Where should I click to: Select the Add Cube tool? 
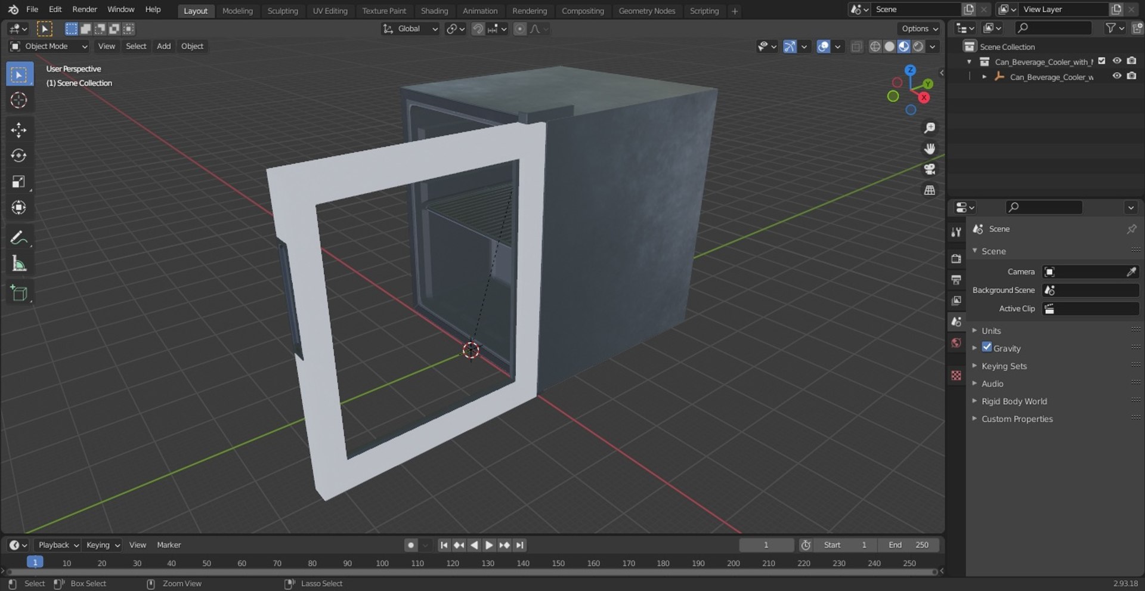(19, 293)
